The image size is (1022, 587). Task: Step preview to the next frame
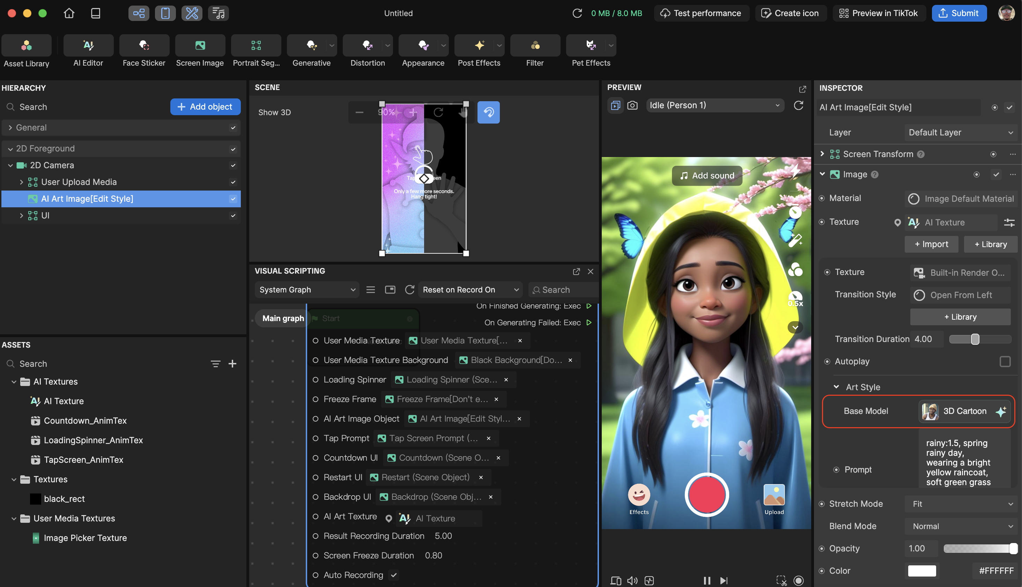pyautogui.click(x=725, y=581)
